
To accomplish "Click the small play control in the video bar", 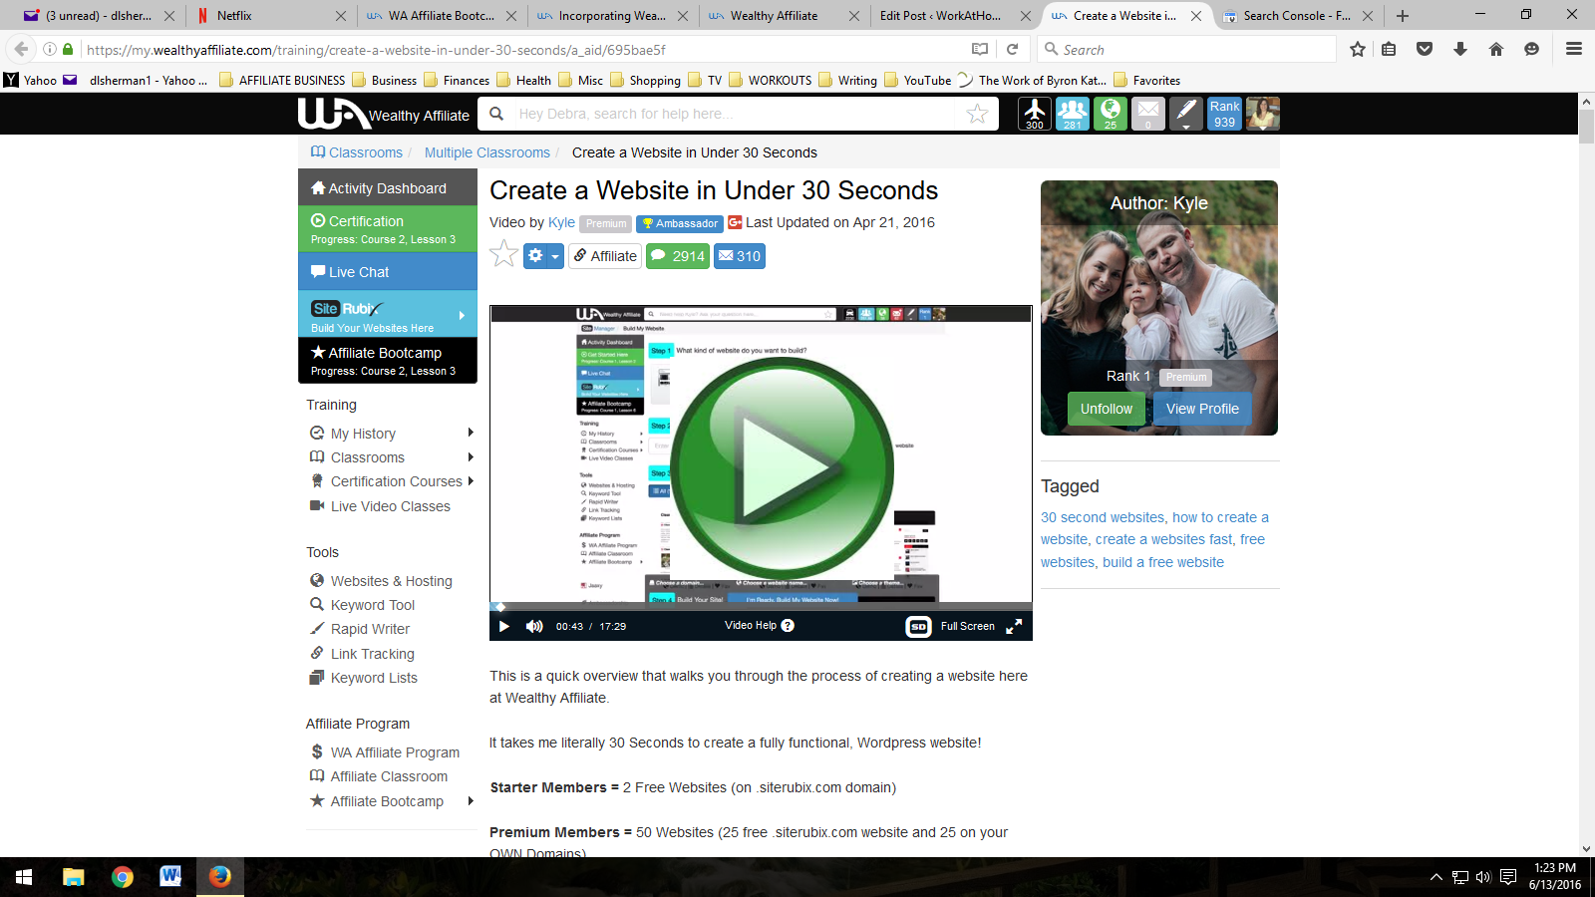I will click(504, 626).
